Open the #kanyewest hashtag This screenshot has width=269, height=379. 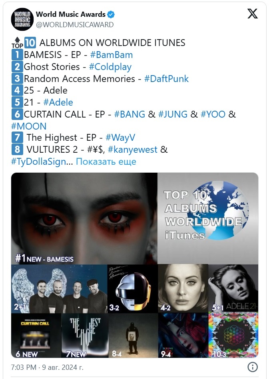coord(132,150)
